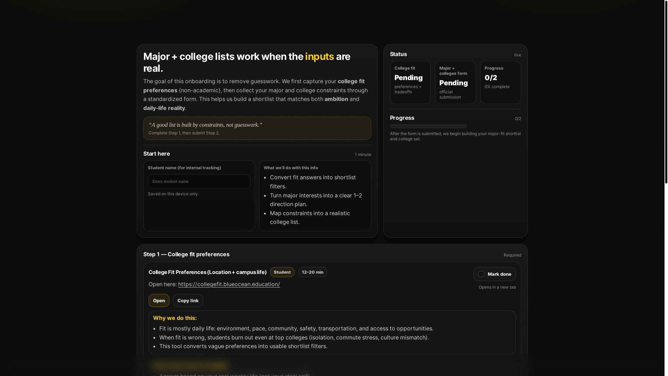Click the 'Start here' heading
Viewport: 668px width, 376px height.
point(157,154)
